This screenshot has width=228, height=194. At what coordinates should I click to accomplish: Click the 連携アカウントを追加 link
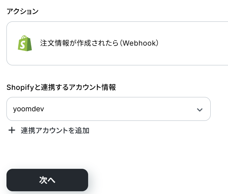coord(55,130)
